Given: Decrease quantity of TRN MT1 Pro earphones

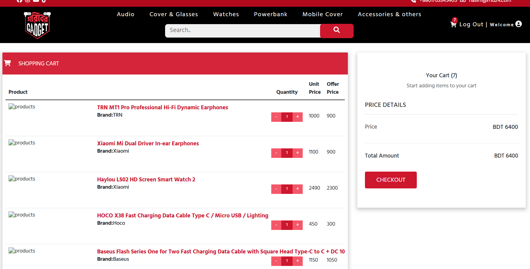Looking at the screenshot, I should coord(276,117).
